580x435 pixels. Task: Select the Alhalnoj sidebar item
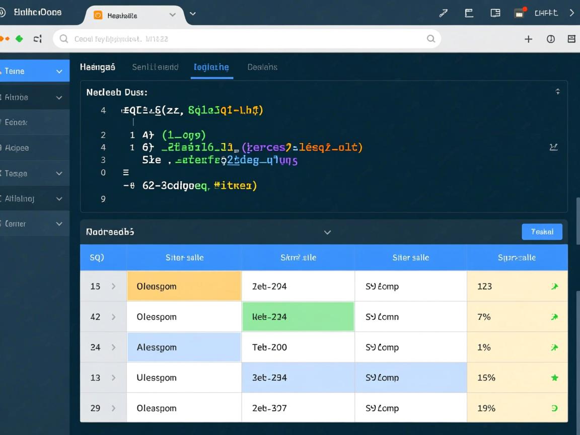click(x=20, y=199)
